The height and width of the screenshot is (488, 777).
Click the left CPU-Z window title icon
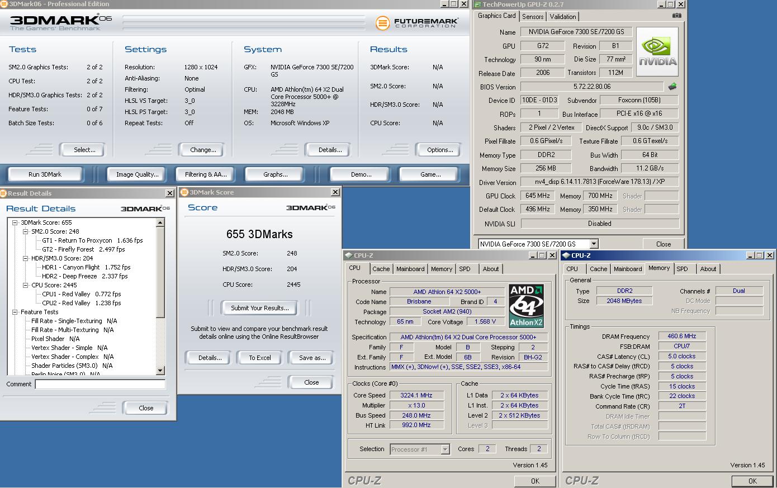click(x=348, y=255)
